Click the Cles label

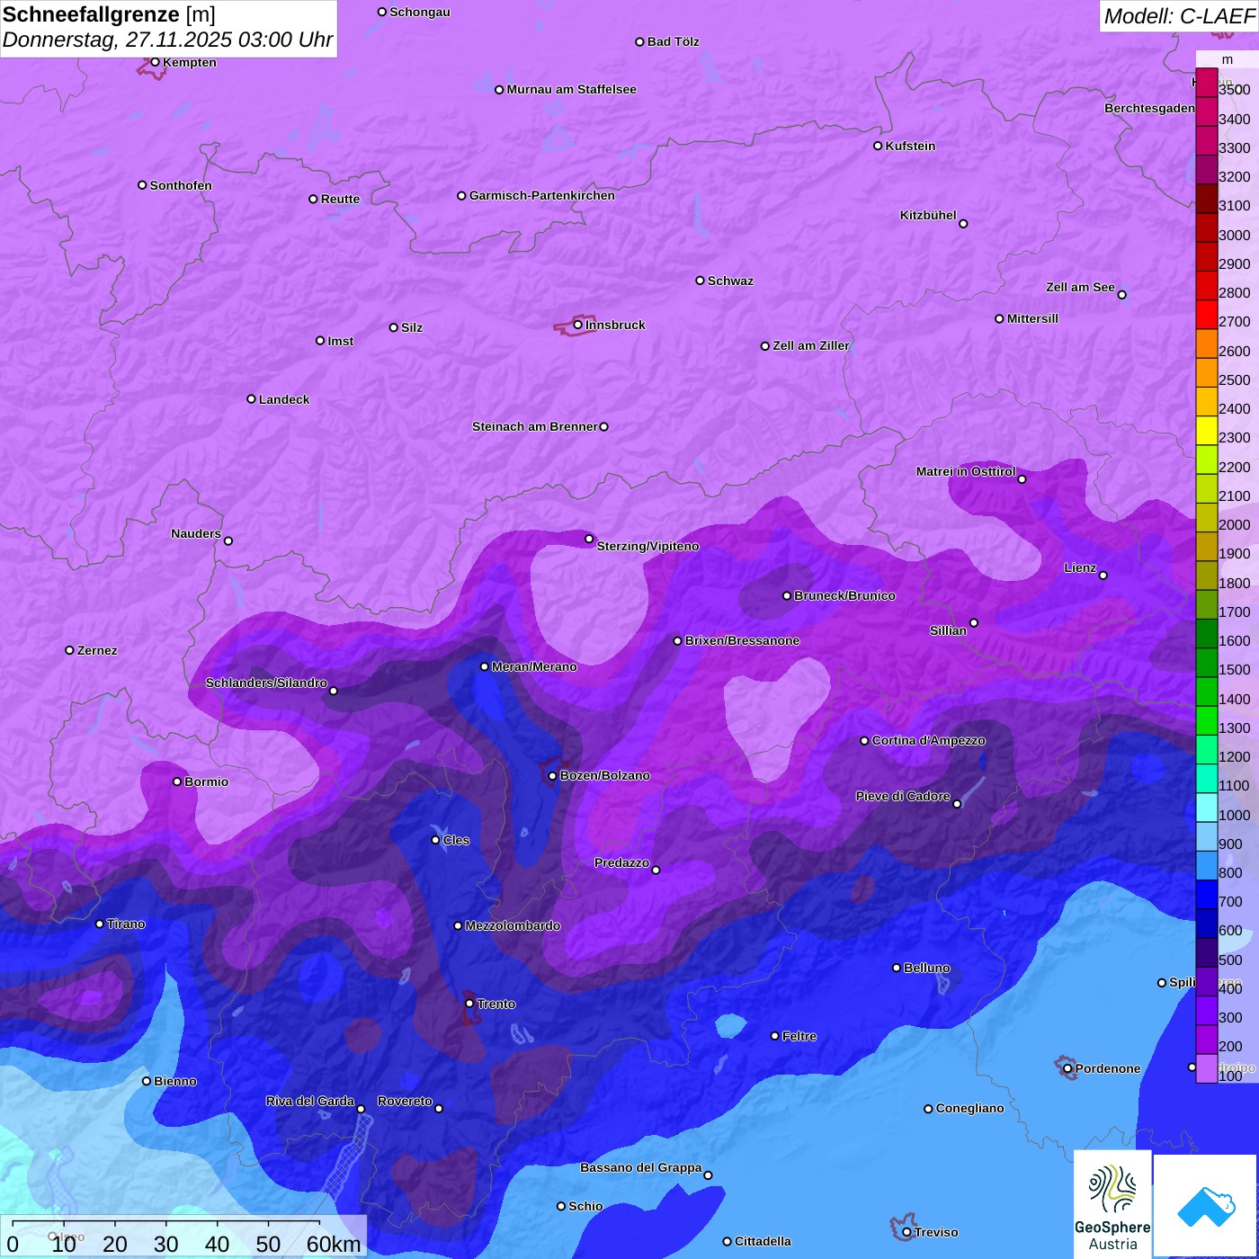pyautogui.click(x=456, y=840)
